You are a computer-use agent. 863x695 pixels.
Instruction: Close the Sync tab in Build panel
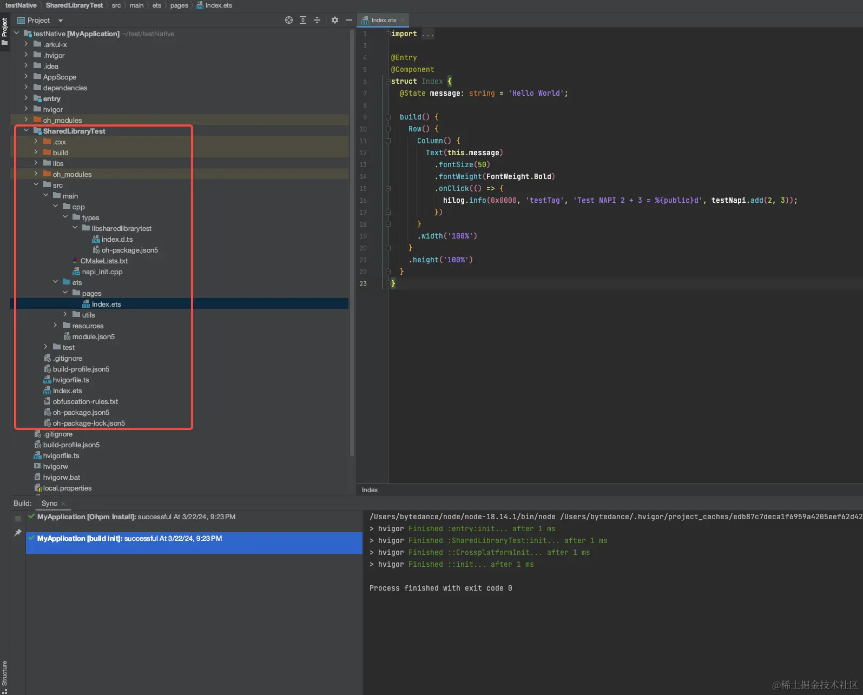click(63, 504)
